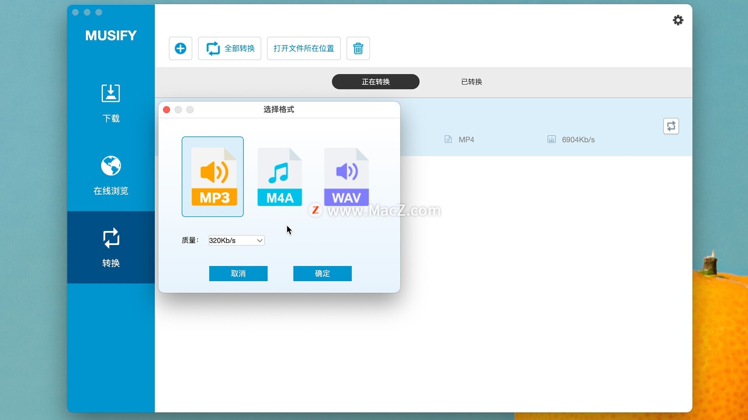
Task: Switch to the 已转换 tab
Action: pyautogui.click(x=471, y=82)
